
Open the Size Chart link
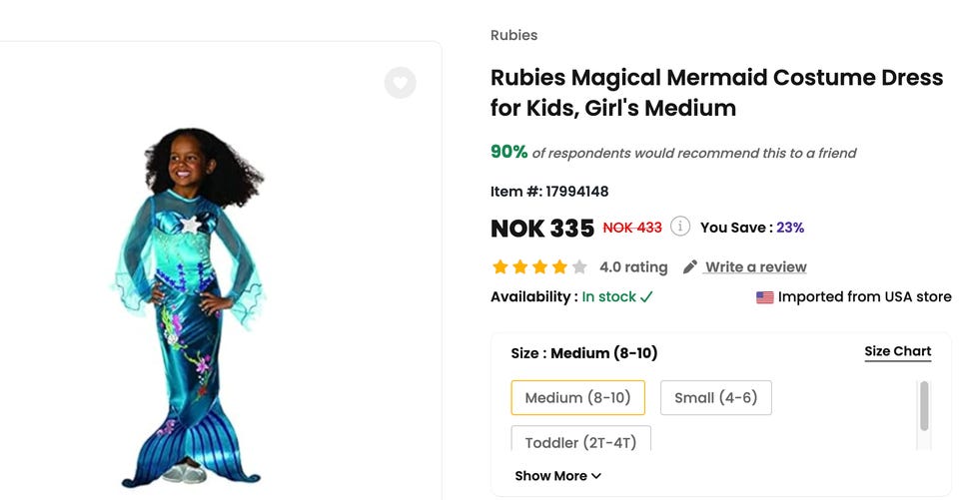[x=897, y=351]
